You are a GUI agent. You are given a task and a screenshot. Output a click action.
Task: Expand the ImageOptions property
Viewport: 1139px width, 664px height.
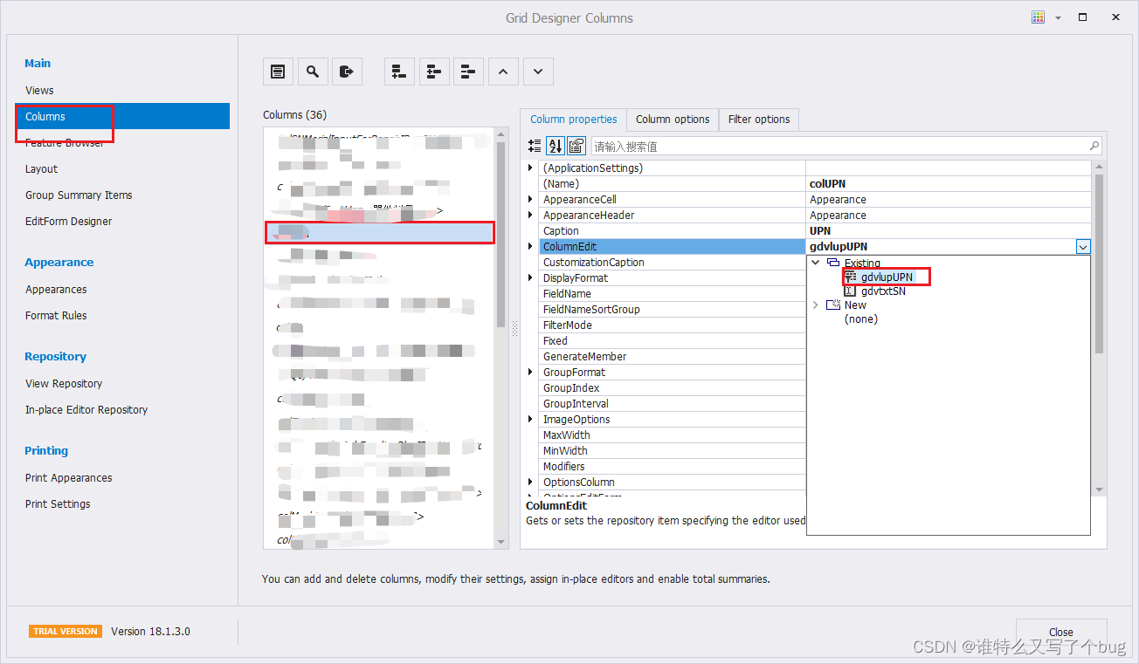(x=530, y=419)
